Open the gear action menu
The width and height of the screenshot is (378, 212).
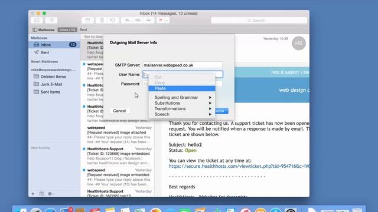[51, 194]
